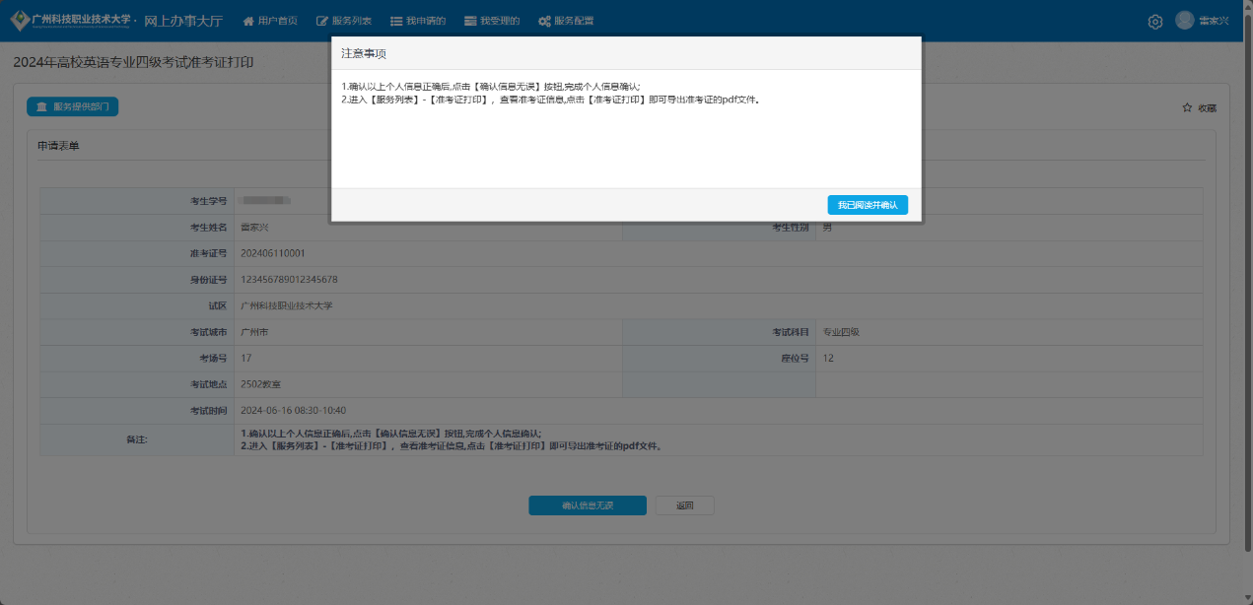The width and height of the screenshot is (1253, 605).
Task: Click the home icon beside 用户首页
Action: click(247, 20)
